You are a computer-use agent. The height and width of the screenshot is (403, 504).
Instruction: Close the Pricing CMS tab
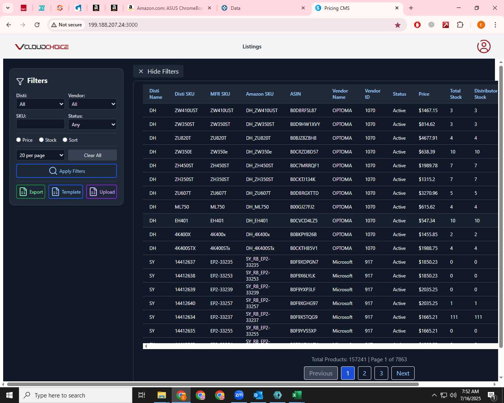click(397, 8)
